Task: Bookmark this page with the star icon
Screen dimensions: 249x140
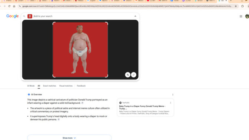Action: pyautogui.click(x=236, y=6)
